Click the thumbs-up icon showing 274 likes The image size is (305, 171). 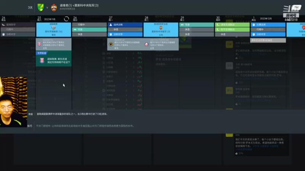(236, 154)
